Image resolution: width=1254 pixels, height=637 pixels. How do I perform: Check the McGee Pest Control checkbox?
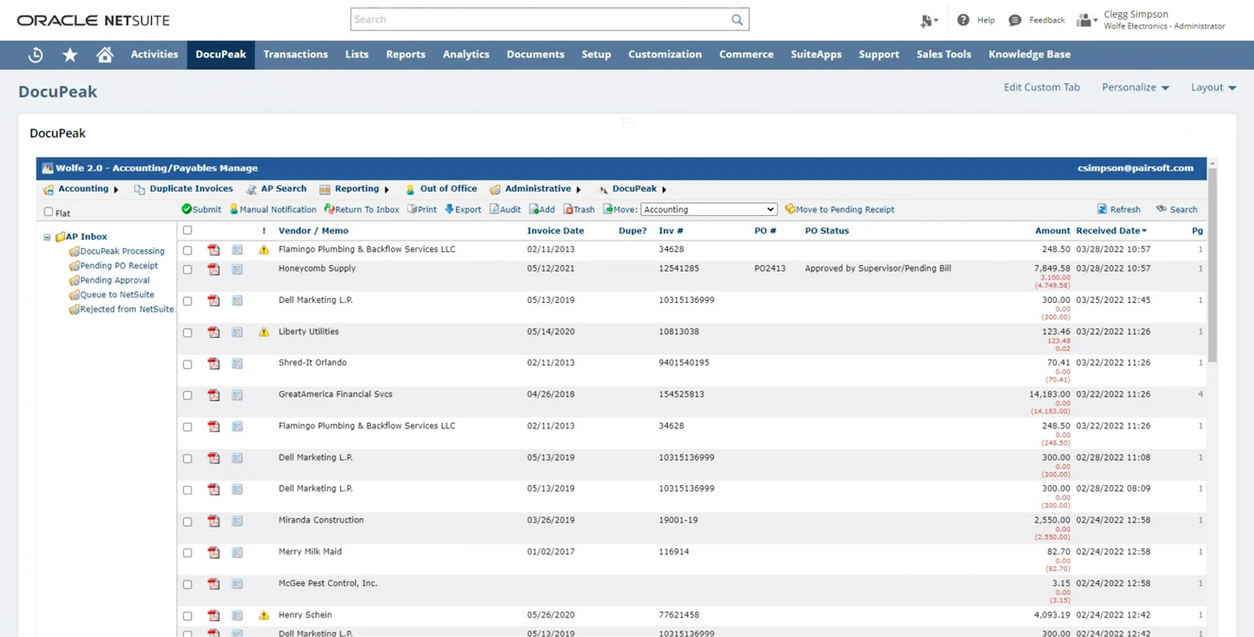(187, 584)
